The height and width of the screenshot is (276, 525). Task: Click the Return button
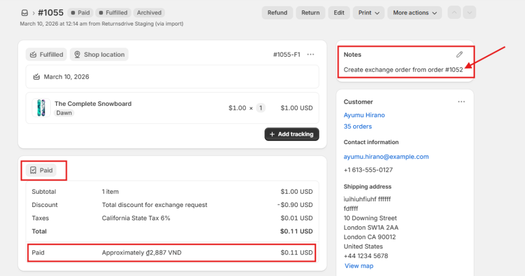310,13
